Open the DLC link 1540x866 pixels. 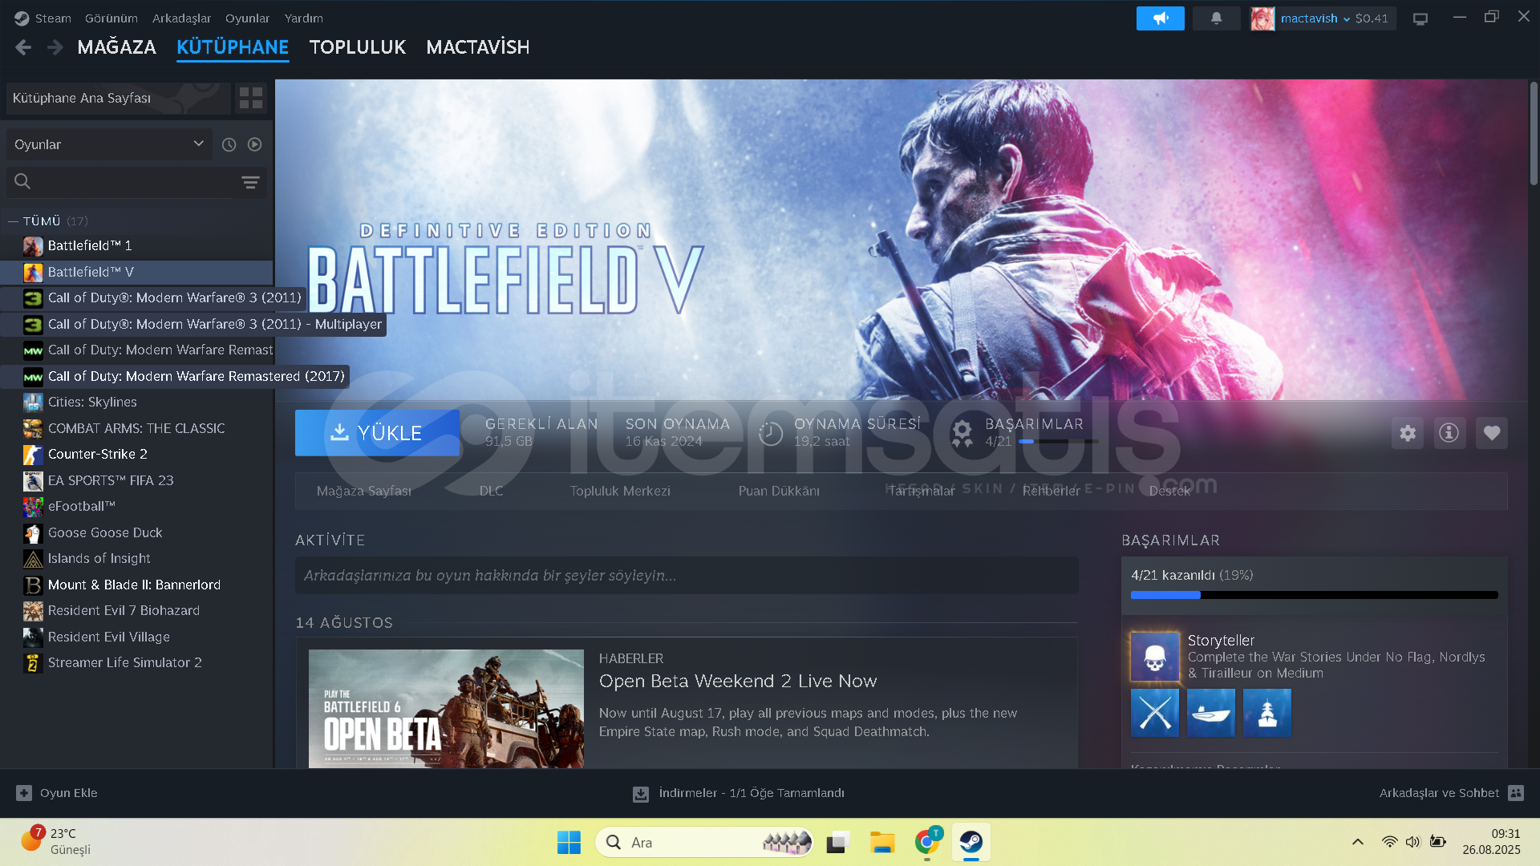coord(491,491)
